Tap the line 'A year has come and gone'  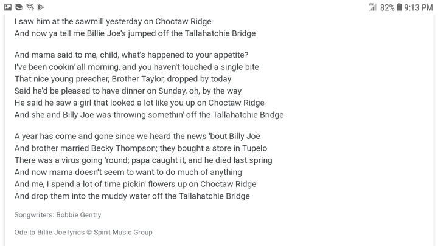click(137, 136)
